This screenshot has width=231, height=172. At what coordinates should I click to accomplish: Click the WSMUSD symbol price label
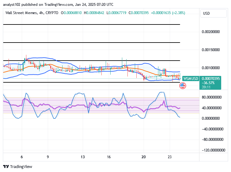pyautogui.click(x=191, y=78)
